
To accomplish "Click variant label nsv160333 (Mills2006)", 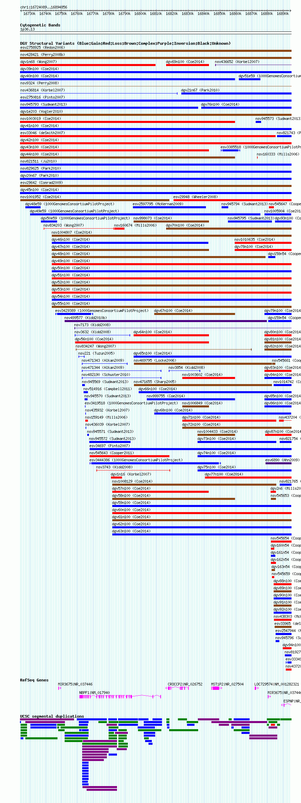I will pyautogui.click(x=278, y=154).
